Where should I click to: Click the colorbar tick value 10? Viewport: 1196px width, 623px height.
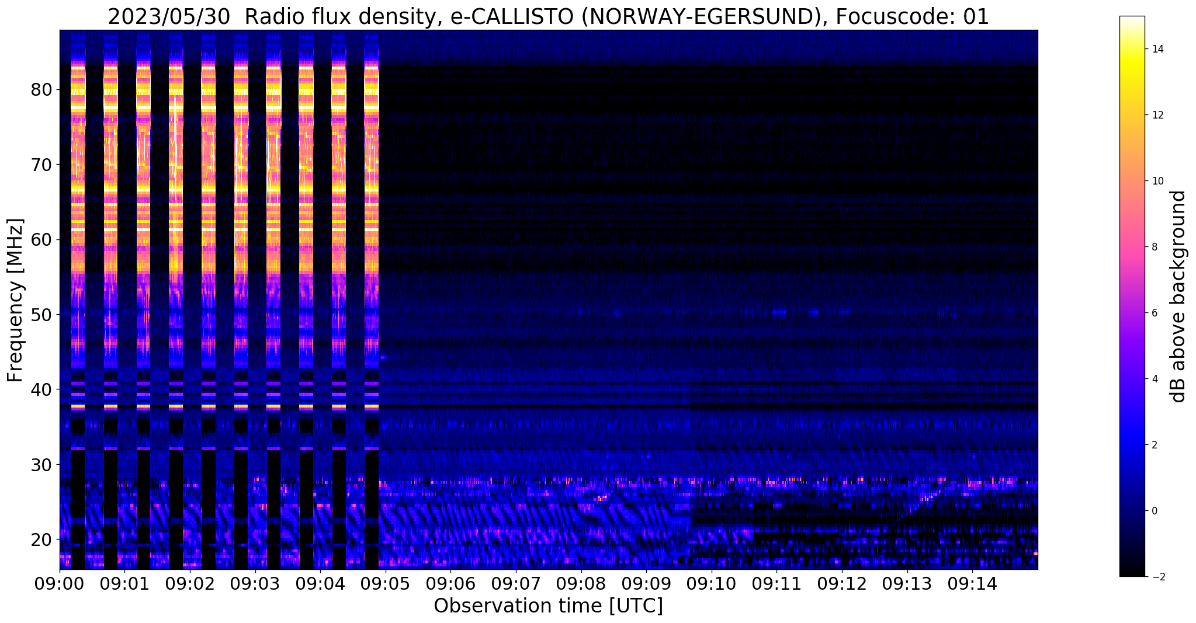pyautogui.click(x=1157, y=181)
